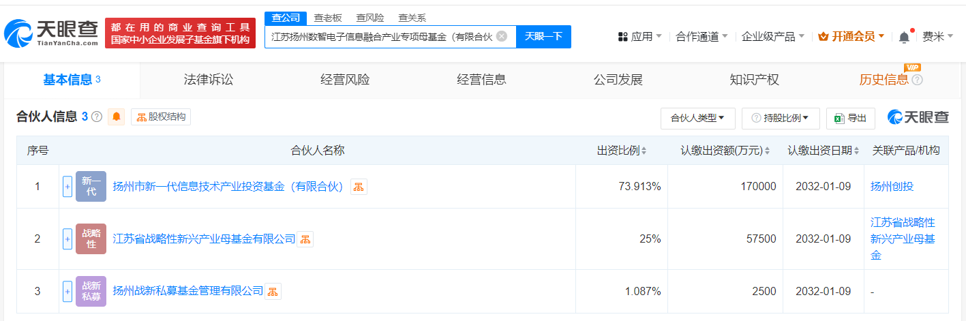Image resolution: width=966 pixels, height=321 pixels.
Task: Click the 天眼查 logo to go home
Action: pos(51,33)
